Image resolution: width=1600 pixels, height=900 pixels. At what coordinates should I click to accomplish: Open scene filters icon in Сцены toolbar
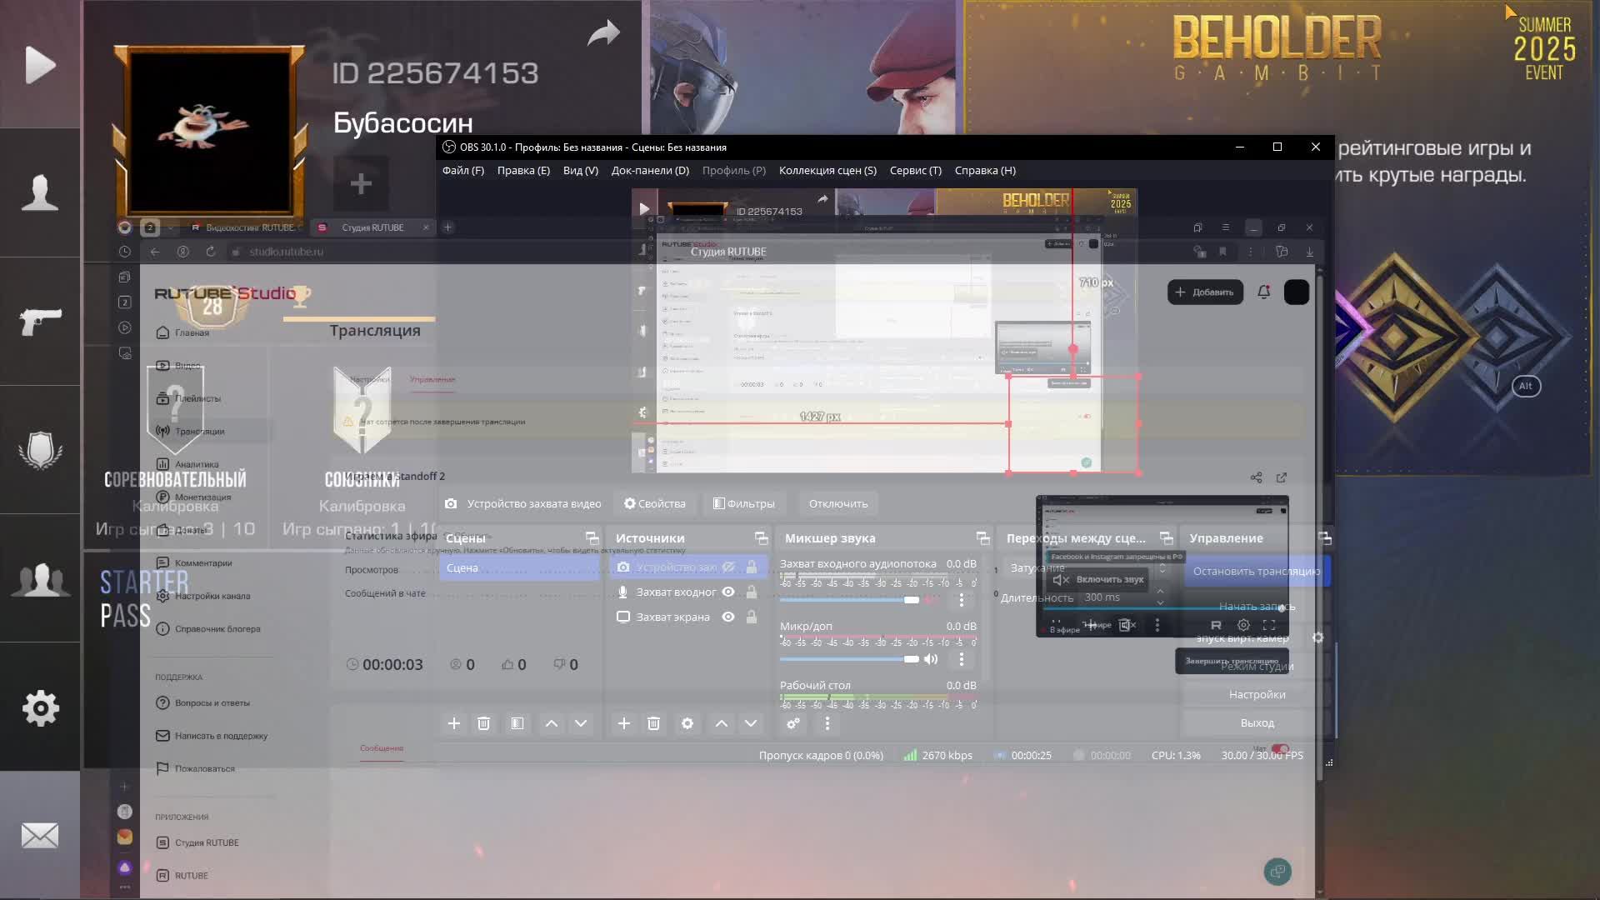point(517,723)
